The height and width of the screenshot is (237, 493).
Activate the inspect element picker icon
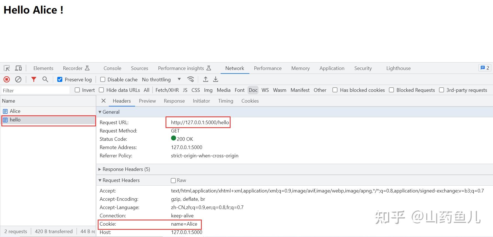point(7,68)
